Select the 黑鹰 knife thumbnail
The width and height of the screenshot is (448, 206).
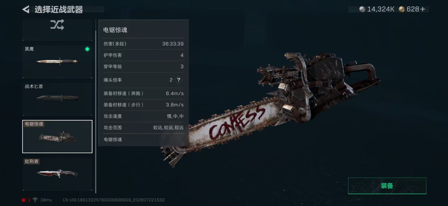pos(57,61)
